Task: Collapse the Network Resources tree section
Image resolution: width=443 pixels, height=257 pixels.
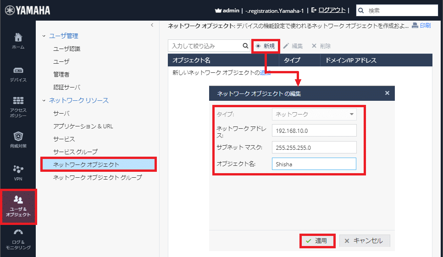Action: pos(44,100)
